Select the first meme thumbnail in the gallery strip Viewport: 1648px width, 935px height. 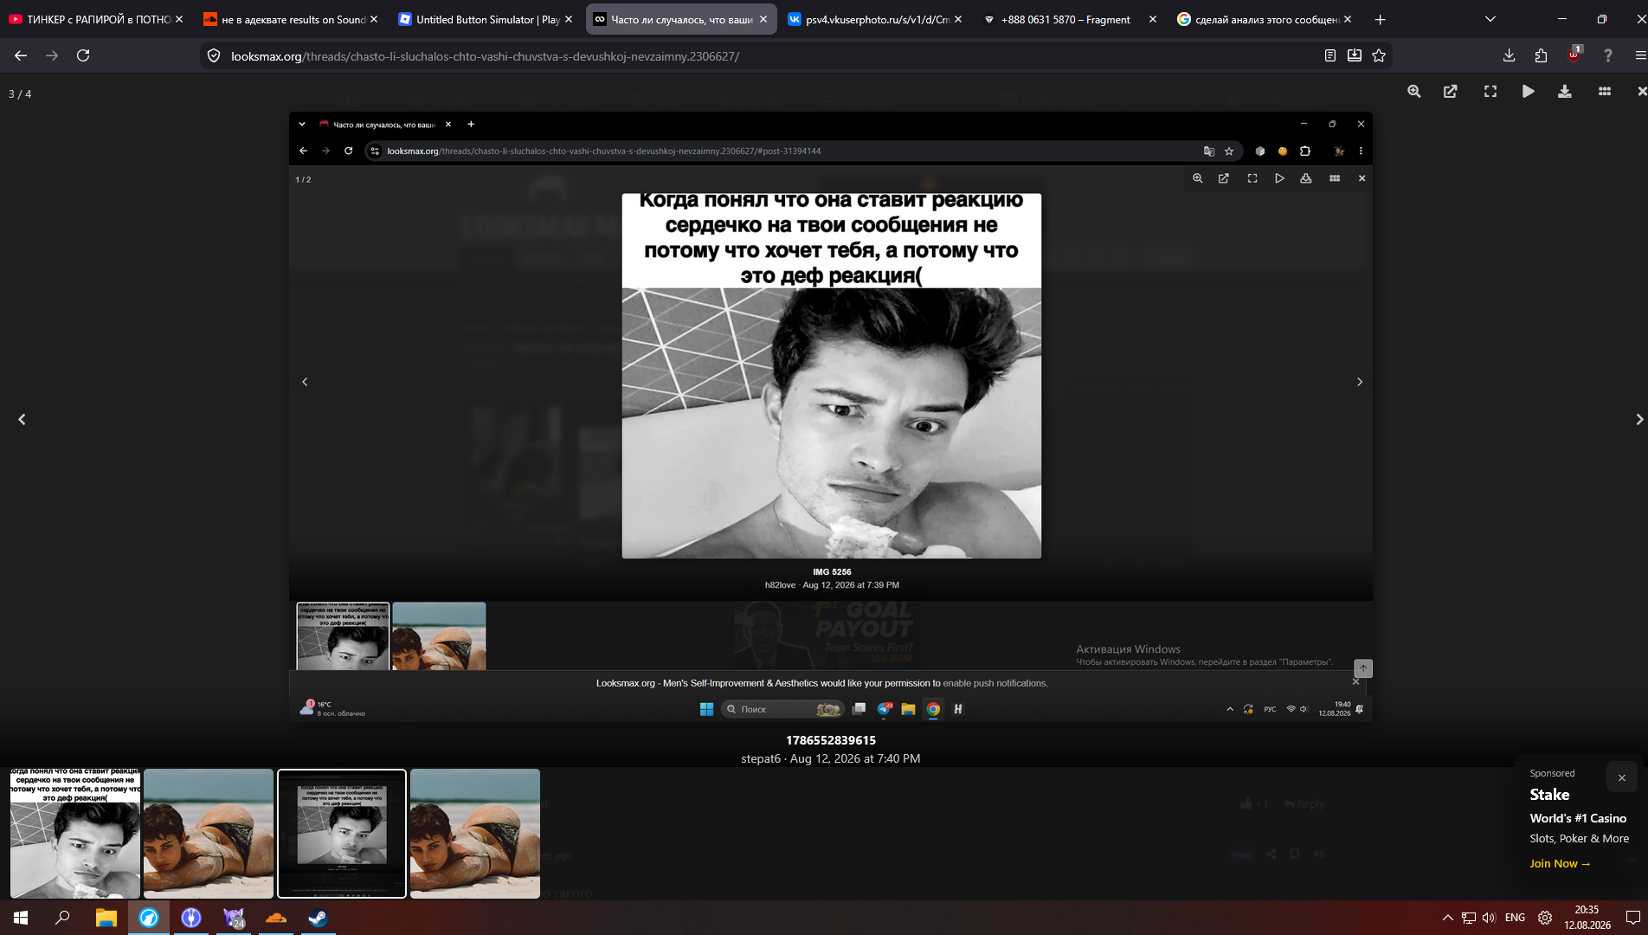(x=75, y=834)
